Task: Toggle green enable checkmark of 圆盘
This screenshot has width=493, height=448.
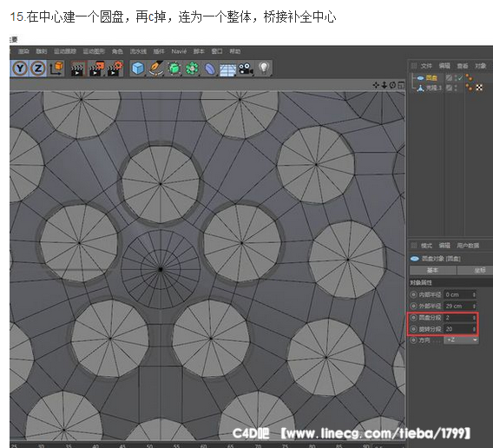Action: point(460,78)
